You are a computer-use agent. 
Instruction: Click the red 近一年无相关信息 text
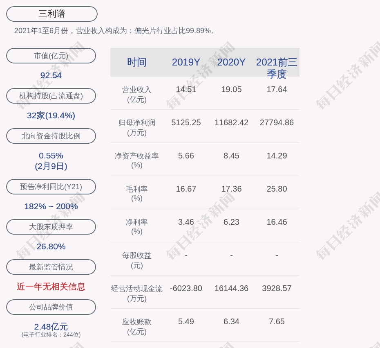[x=51, y=287]
